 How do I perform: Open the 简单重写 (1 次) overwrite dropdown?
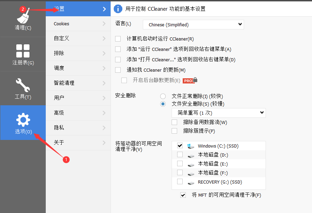pos(219,113)
